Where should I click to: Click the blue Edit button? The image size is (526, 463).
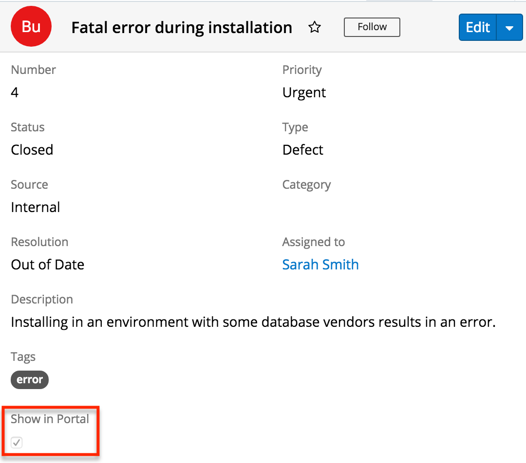coord(477,27)
